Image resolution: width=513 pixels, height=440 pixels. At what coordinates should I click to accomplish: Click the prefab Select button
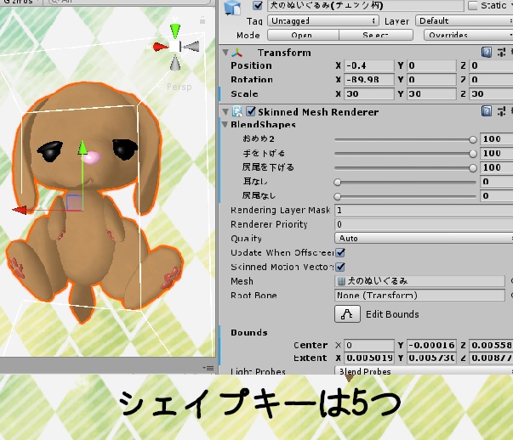pyautogui.click(x=376, y=35)
